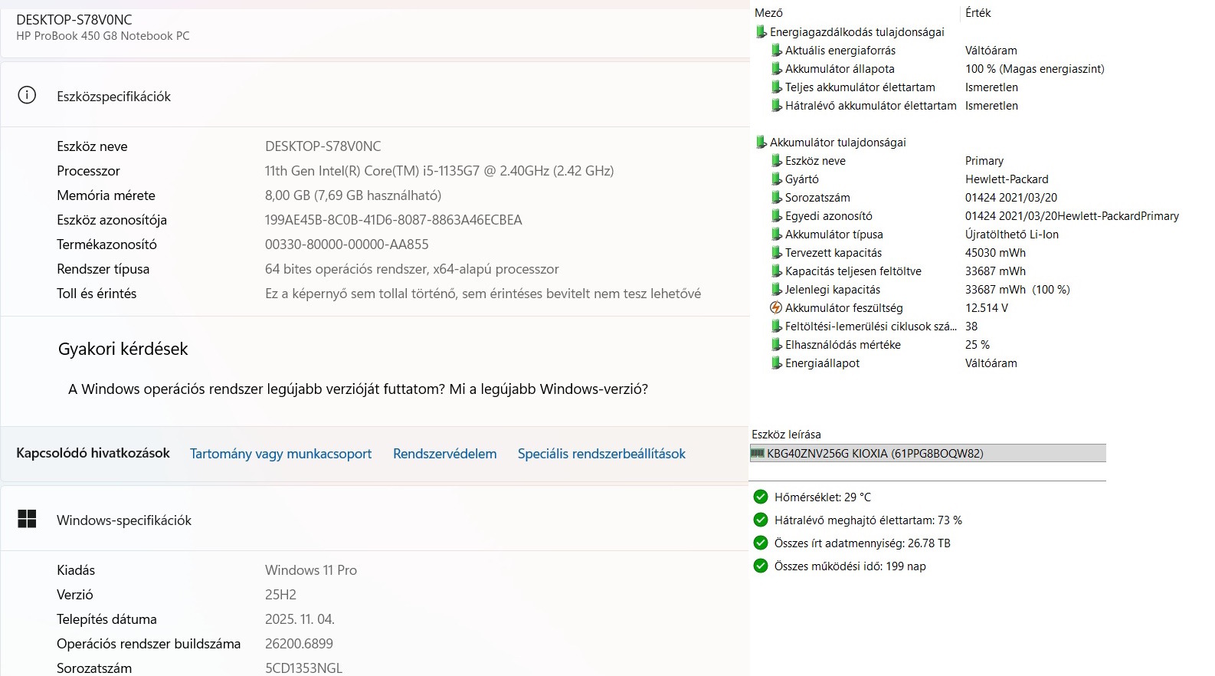Click the Egyedi azonosító value with Hewlett-PackardPrimary
This screenshot has height=676, width=1215.
1072,216
